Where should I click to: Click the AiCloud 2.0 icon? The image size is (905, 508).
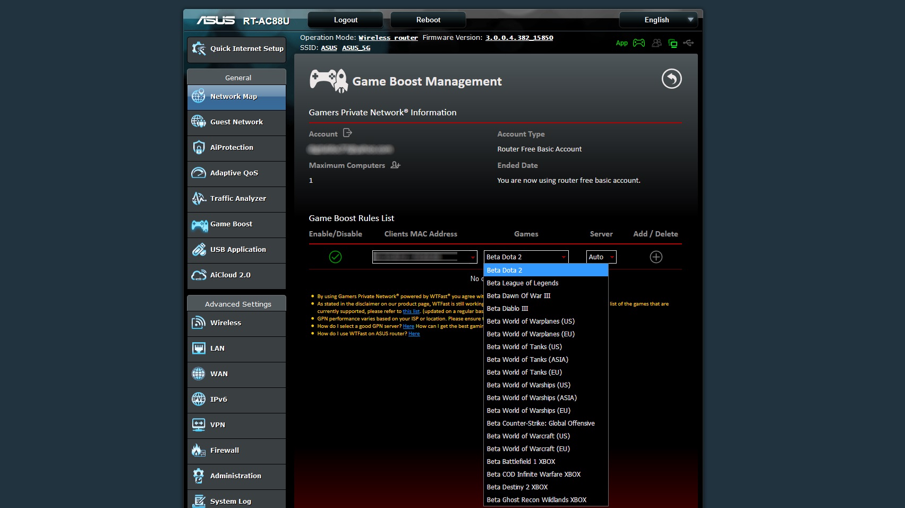(199, 275)
